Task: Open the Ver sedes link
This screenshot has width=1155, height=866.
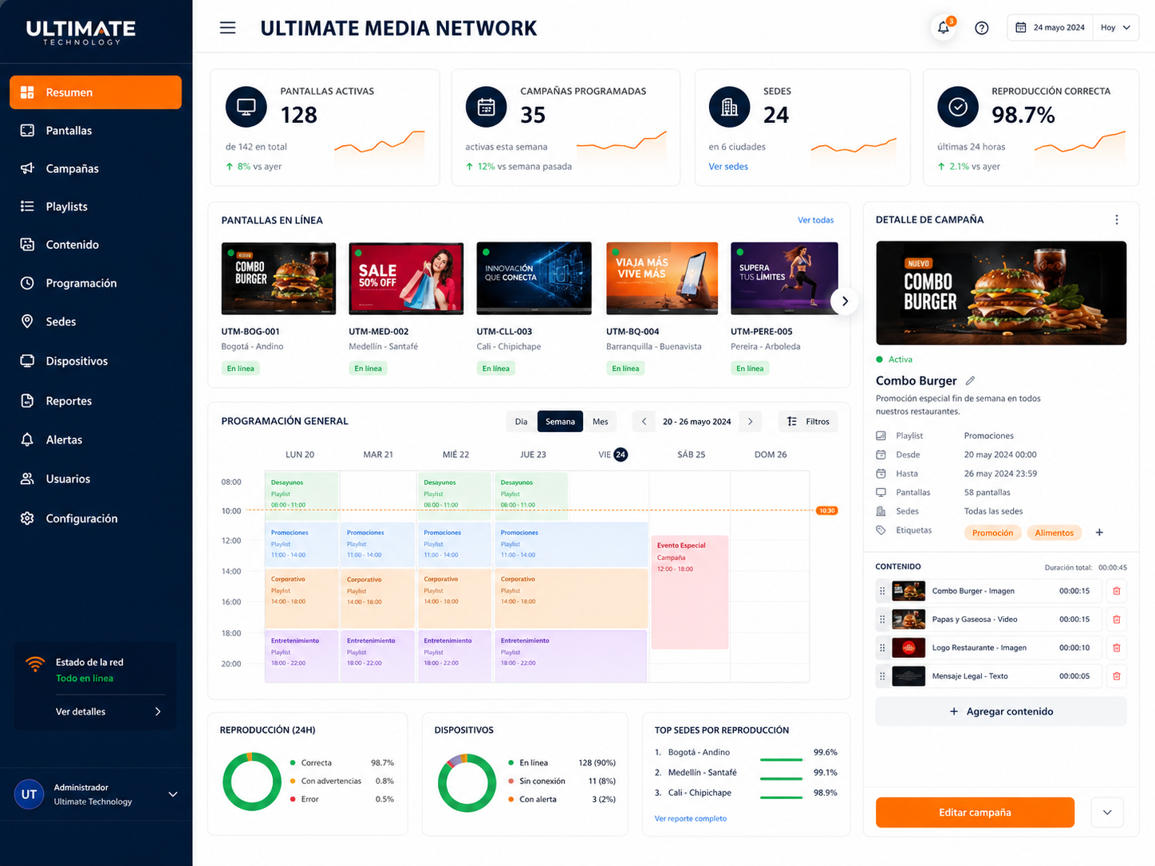Action: [728, 167]
